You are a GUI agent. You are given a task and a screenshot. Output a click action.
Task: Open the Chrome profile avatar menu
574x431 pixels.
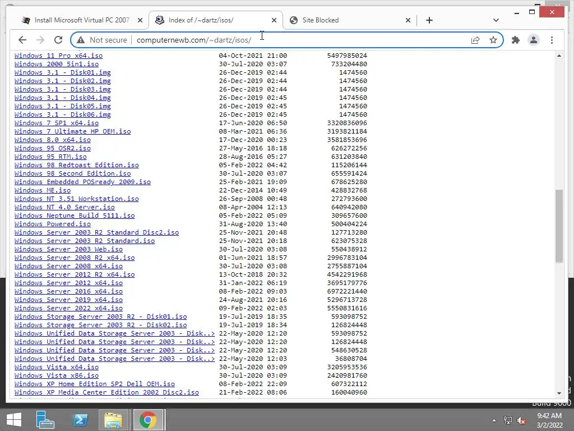point(534,40)
